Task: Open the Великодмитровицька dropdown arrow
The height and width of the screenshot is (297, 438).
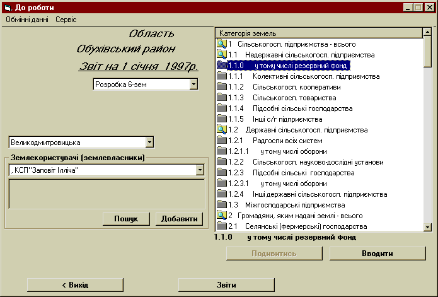Action: [x=149, y=143]
